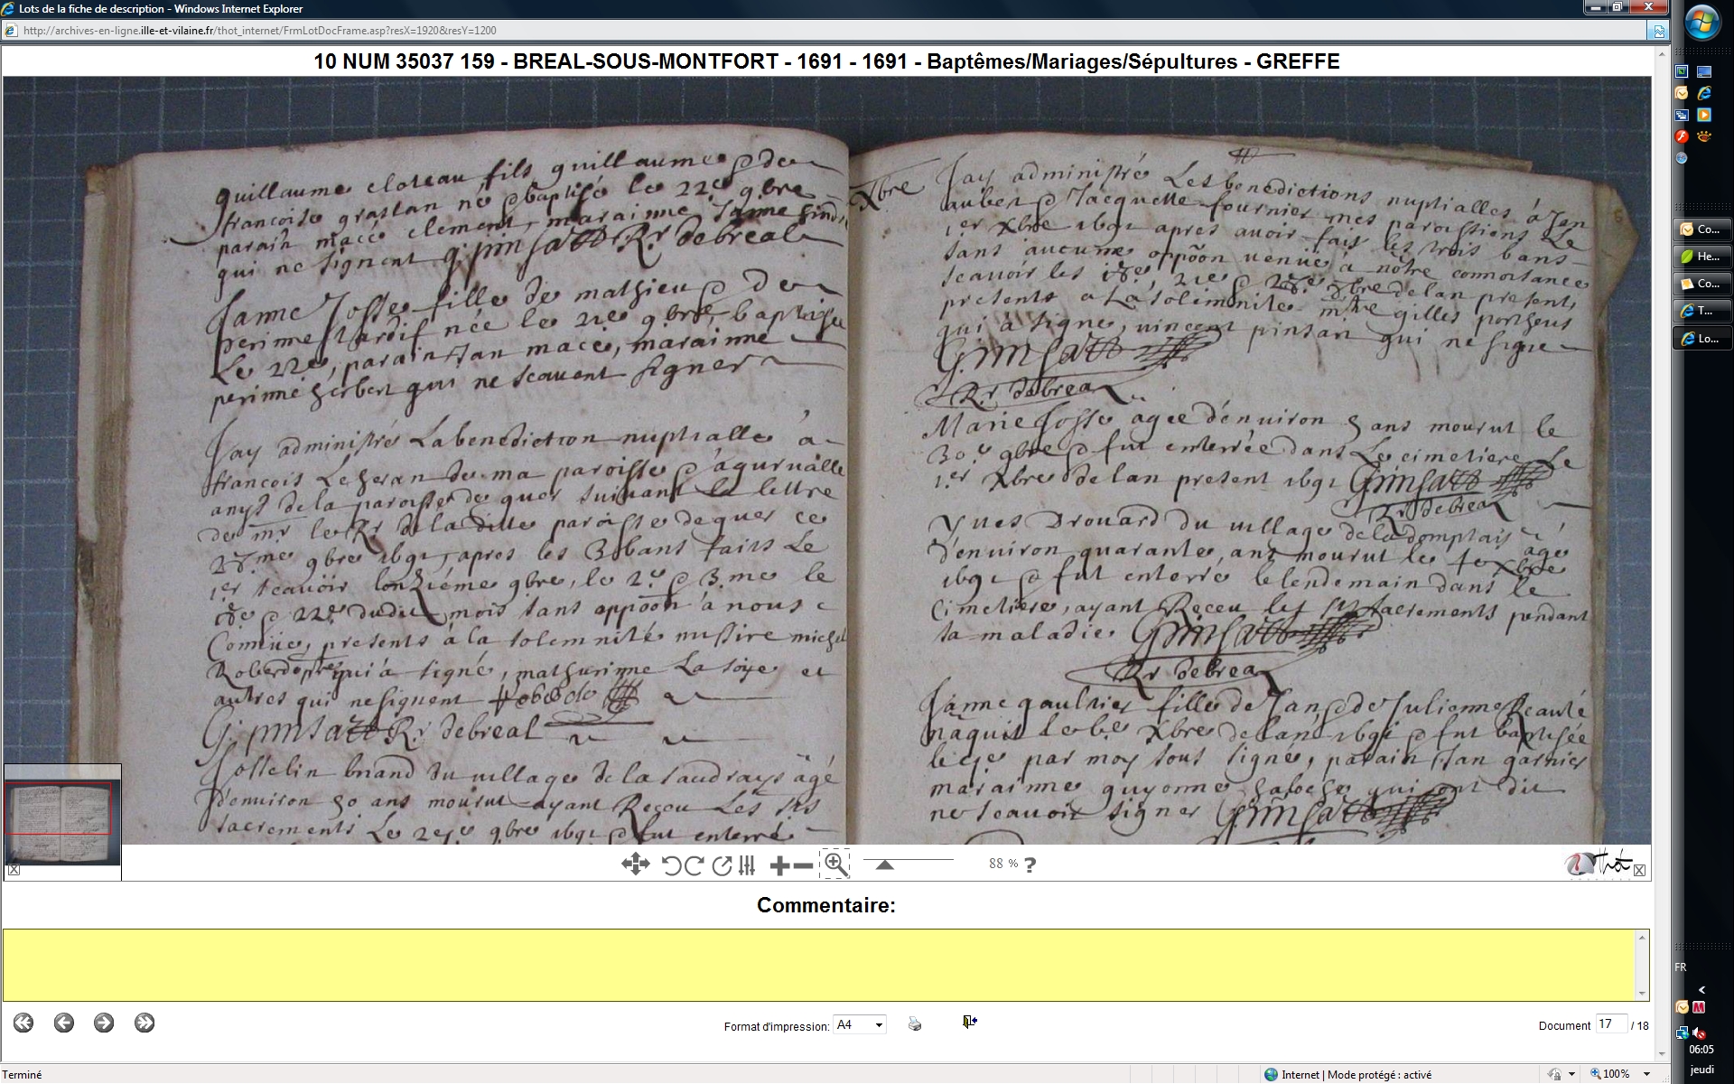The width and height of the screenshot is (1734, 1084).
Task: Rotate image clockwise
Action: [694, 865]
